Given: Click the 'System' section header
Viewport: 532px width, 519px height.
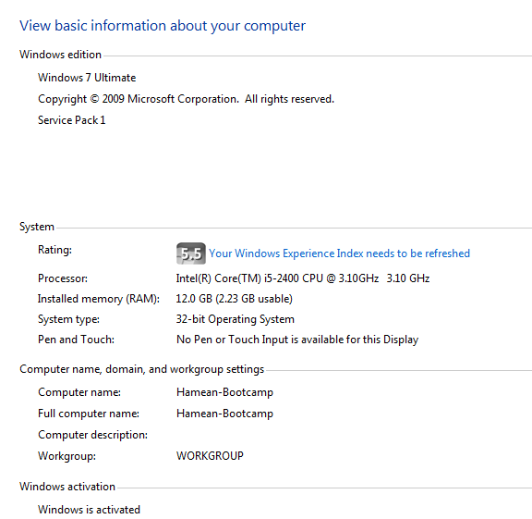Looking at the screenshot, I should 37,227.
